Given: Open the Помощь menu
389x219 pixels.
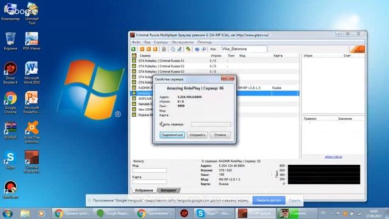Looking at the screenshot, I should click(x=204, y=42).
